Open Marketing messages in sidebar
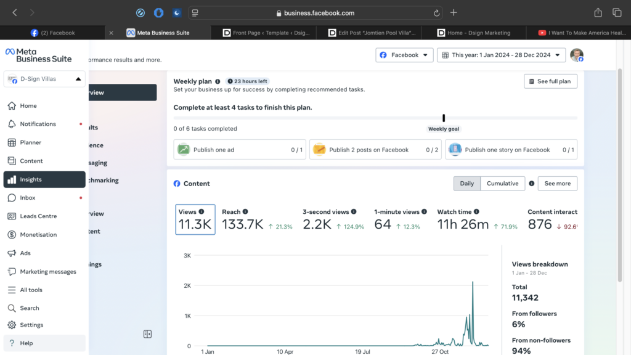 point(44,272)
